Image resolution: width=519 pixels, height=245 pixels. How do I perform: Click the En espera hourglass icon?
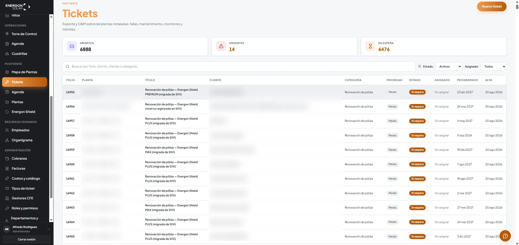(370, 46)
